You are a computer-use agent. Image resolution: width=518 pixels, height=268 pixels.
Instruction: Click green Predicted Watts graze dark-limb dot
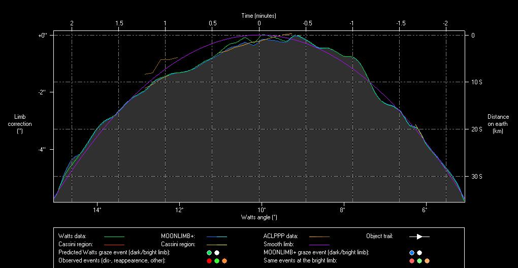209,253
